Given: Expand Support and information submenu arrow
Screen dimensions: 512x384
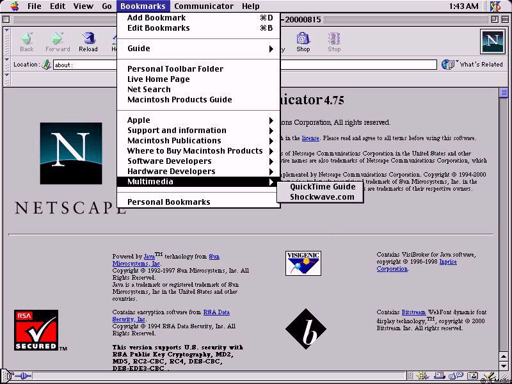Looking at the screenshot, I should [271, 131].
